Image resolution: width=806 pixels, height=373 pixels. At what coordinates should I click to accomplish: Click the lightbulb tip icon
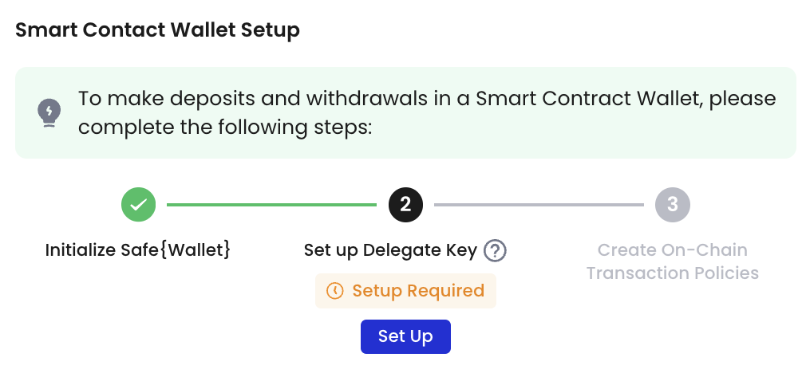[x=49, y=113]
